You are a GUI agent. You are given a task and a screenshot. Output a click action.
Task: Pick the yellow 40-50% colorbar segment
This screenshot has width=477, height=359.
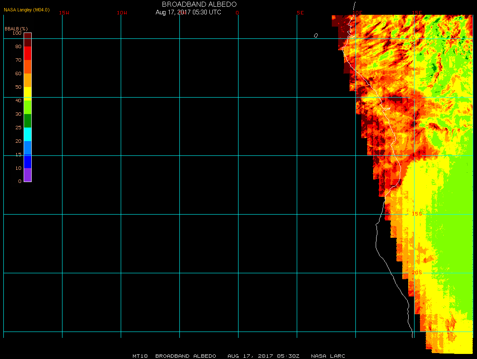tap(27, 94)
